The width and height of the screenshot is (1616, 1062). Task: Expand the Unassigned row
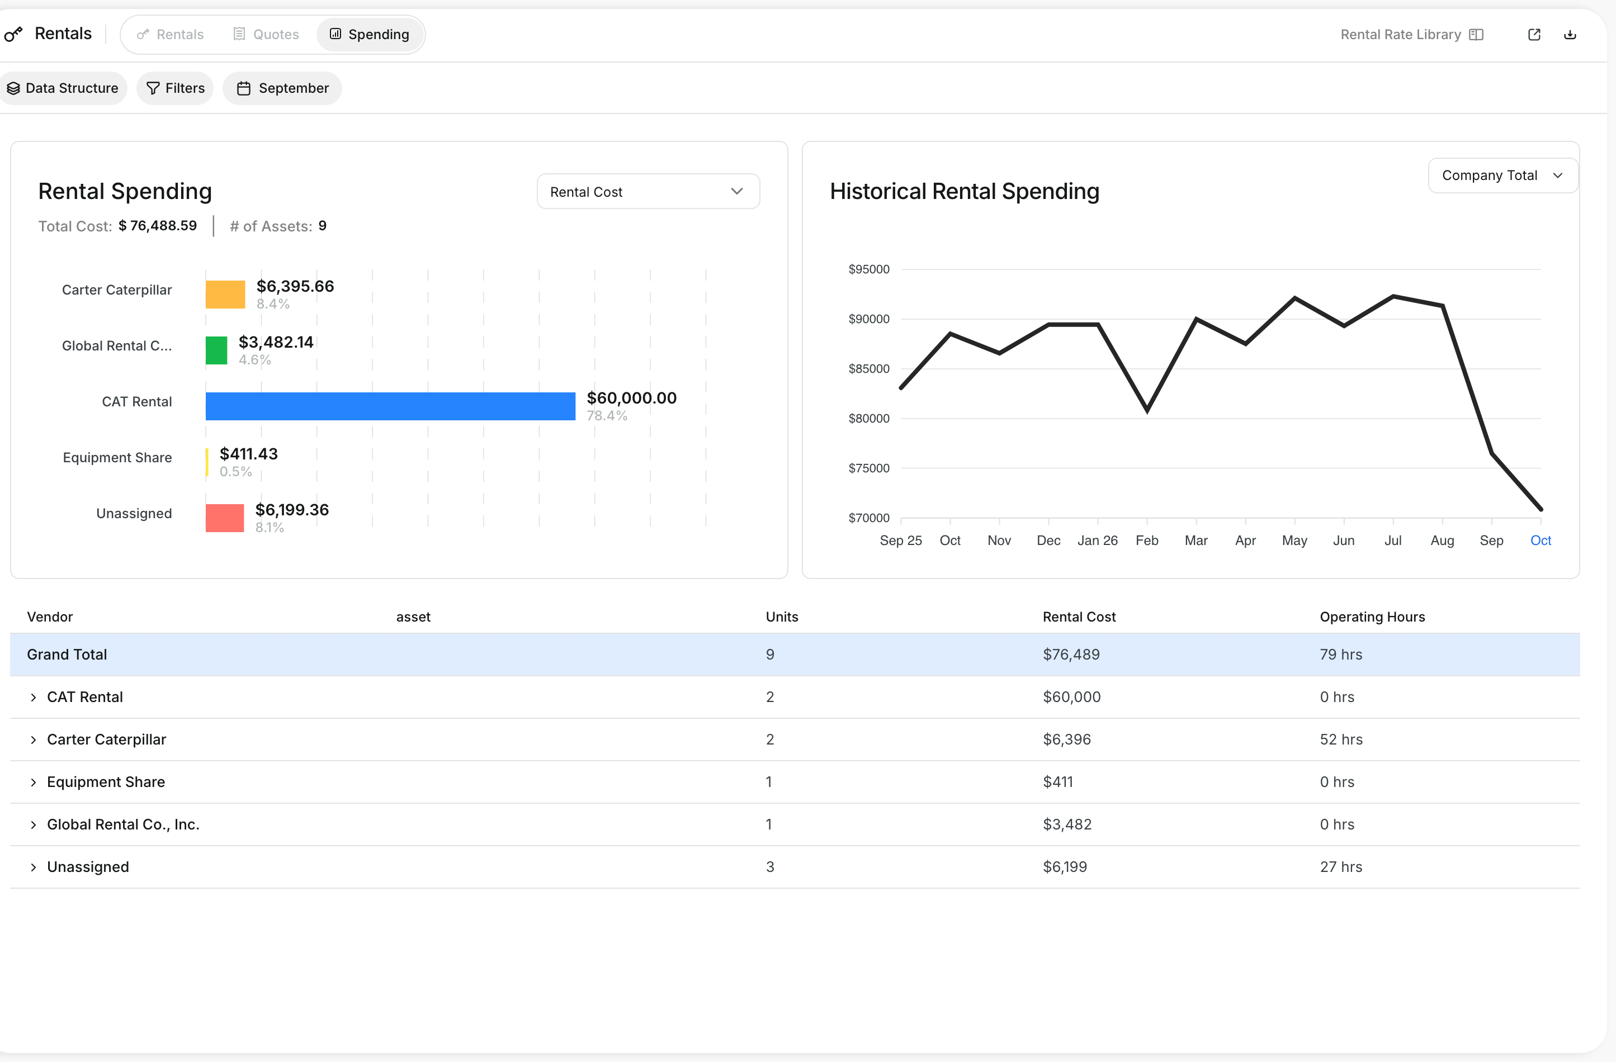(x=34, y=867)
